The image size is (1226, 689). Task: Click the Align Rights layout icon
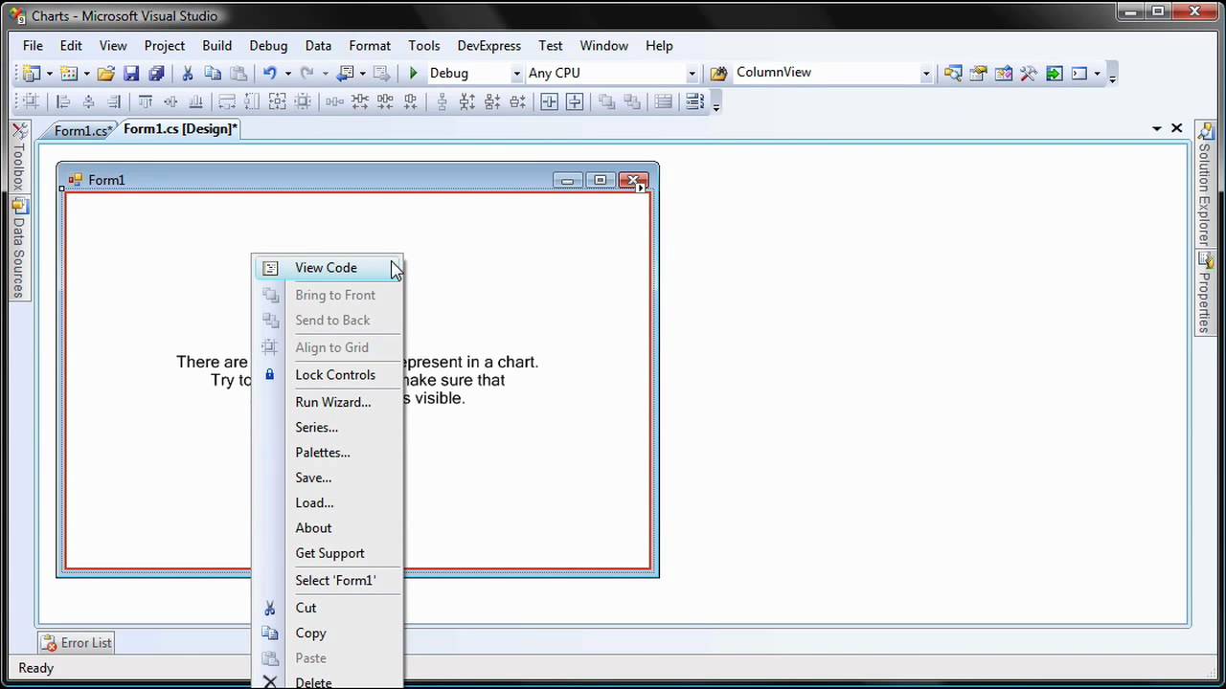coord(113,101)
